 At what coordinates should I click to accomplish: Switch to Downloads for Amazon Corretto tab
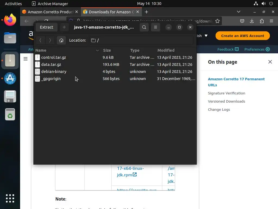click(111, 12)
